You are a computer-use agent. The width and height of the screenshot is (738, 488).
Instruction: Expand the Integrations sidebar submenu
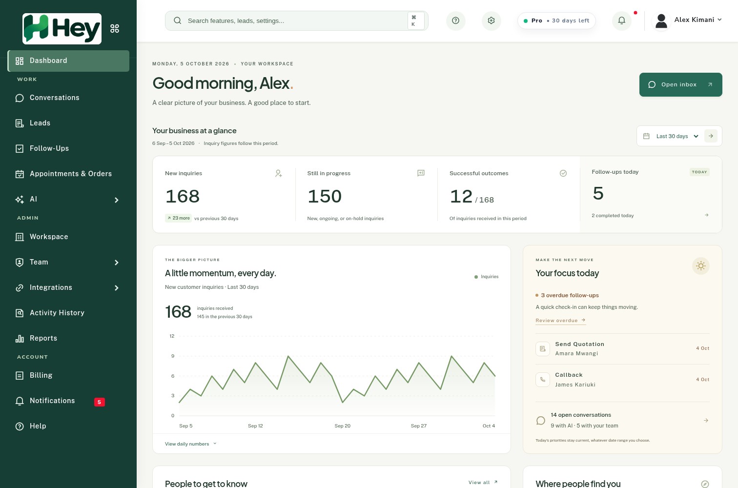tap(117, 288)
